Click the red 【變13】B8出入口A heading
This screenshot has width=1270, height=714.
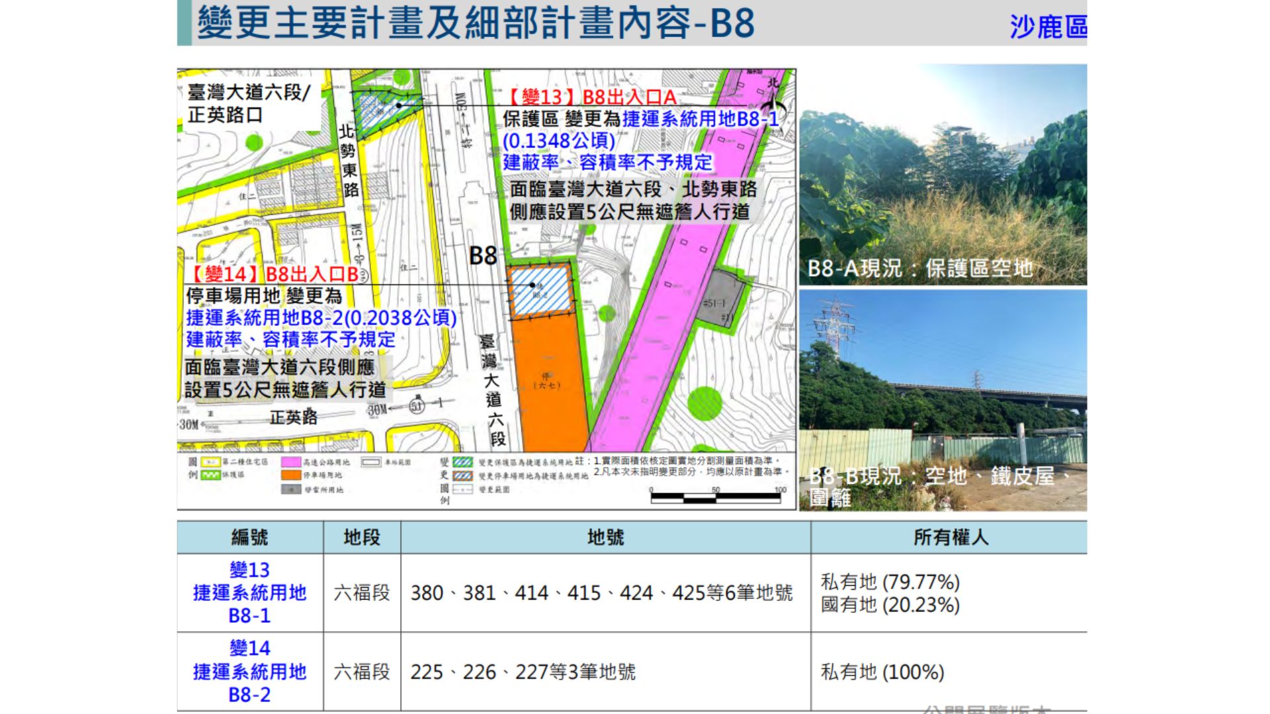click(x=592, y=97)
